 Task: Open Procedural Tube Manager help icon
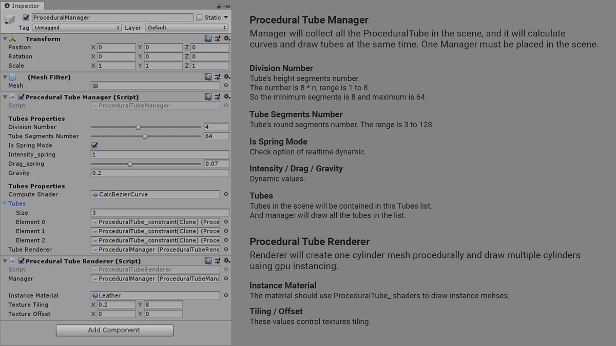208,96
